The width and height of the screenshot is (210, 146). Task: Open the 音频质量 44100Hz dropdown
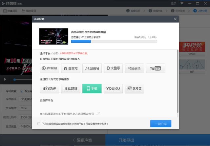[x=26, y=126]
